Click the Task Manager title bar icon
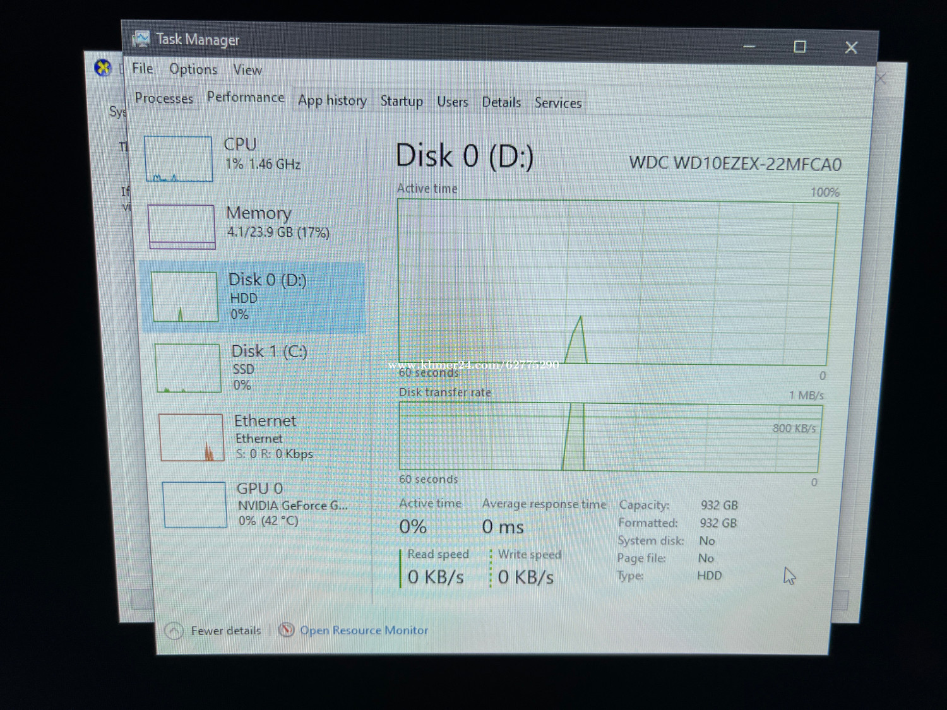947x710 pixels. [140, 39]
